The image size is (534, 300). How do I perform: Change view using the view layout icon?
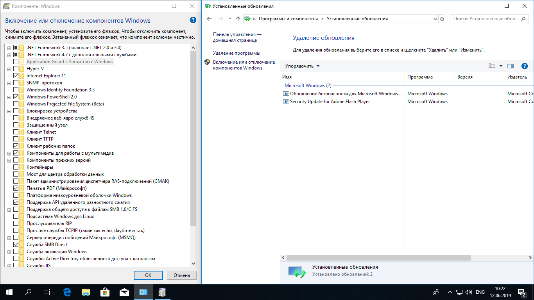pos(492,66)
